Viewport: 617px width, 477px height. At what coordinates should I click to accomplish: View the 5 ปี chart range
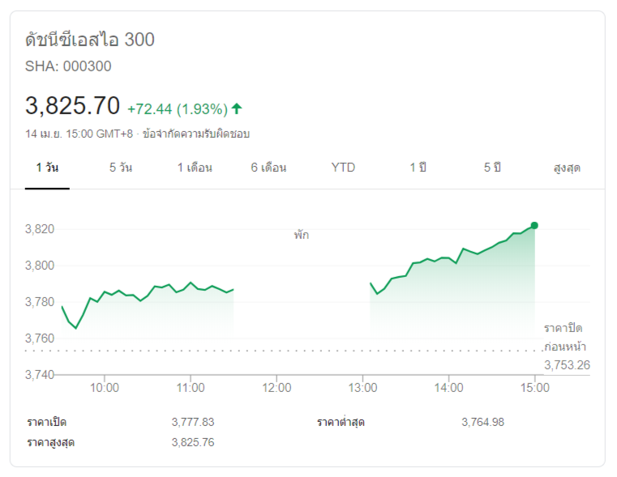pos(492,168)
